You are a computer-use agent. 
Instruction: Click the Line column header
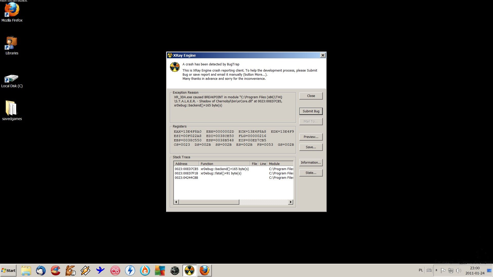click(x=263, y=164)
